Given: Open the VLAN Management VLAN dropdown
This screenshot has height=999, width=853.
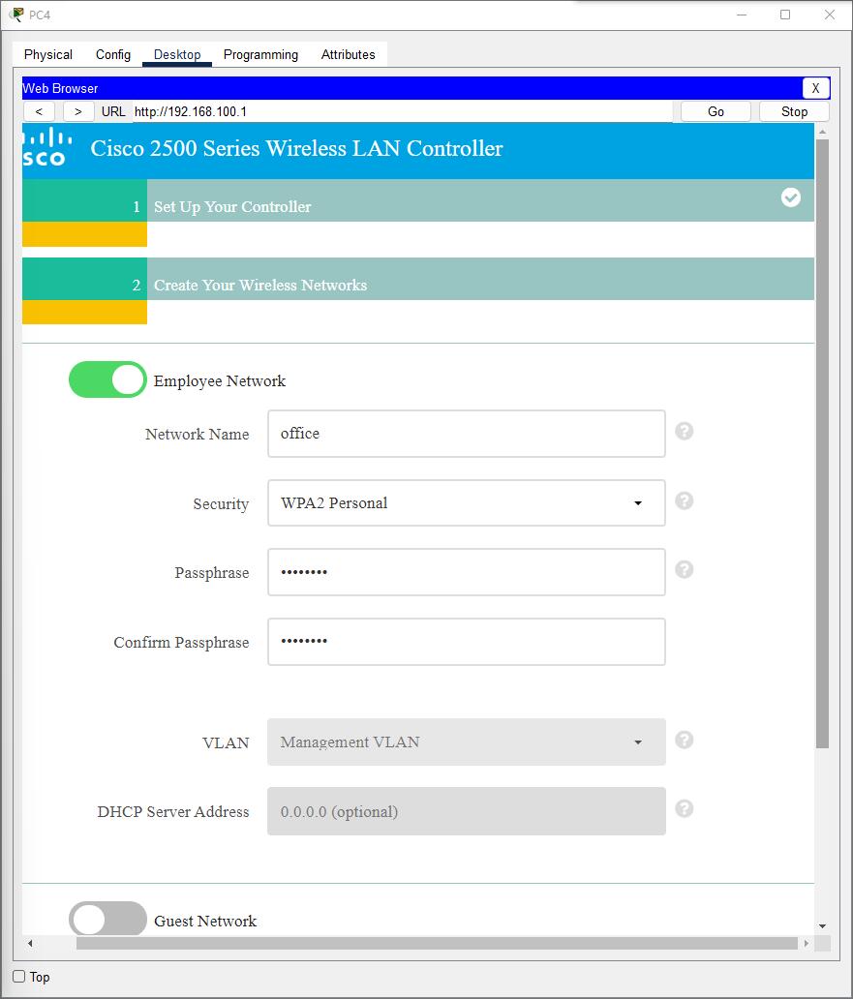Looking at the screenshot, I should pyautogui.click(x=467, y=742).
